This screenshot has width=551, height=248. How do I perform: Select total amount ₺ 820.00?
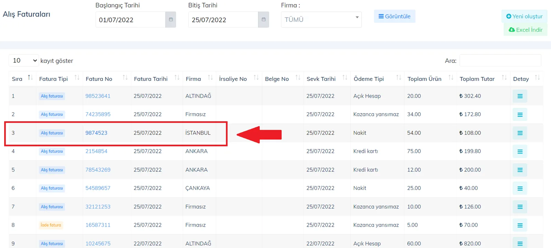[x=470, y=244]
